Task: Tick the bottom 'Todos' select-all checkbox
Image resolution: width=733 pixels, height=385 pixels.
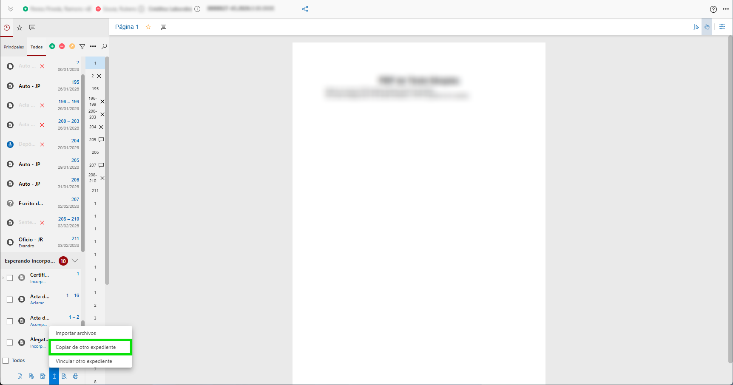Action: coord(6,361)
